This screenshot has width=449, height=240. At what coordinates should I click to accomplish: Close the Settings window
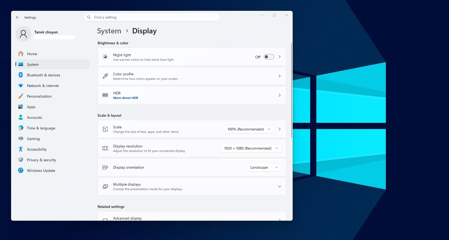pos(287,15)
